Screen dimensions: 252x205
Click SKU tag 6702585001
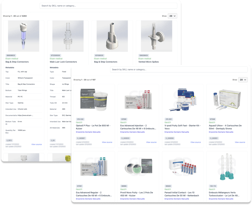click(55, 55)
